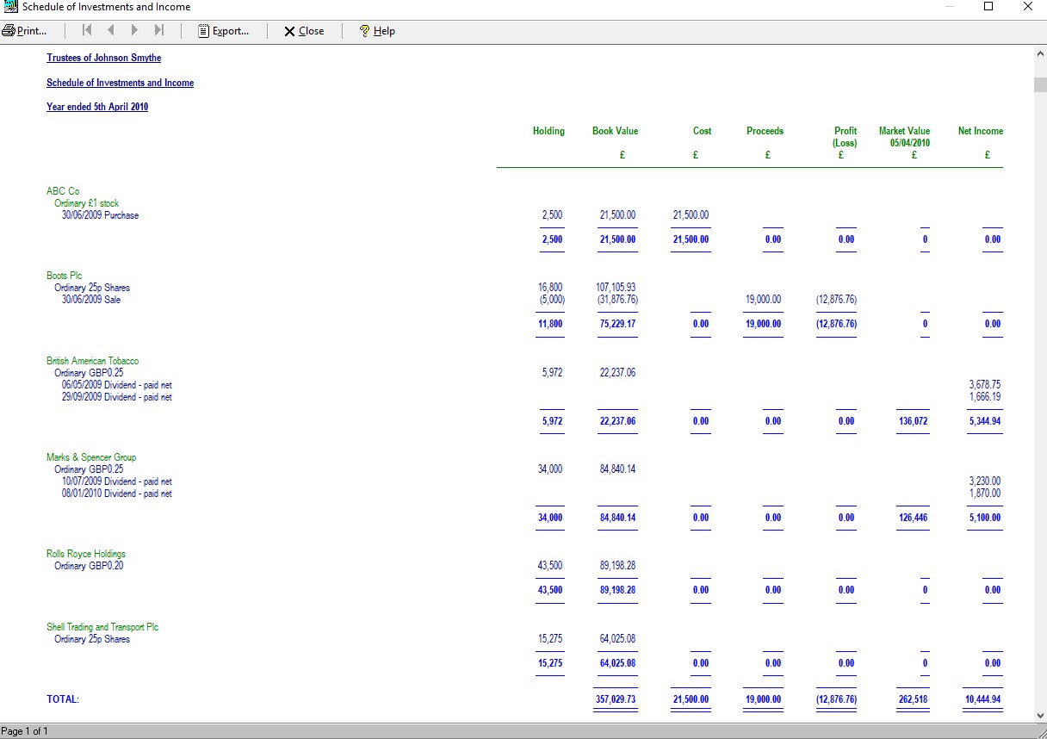Click dividend amount 3,230.00
The width and height of the screenshot is (1047, 739).
tap(984, 481)
